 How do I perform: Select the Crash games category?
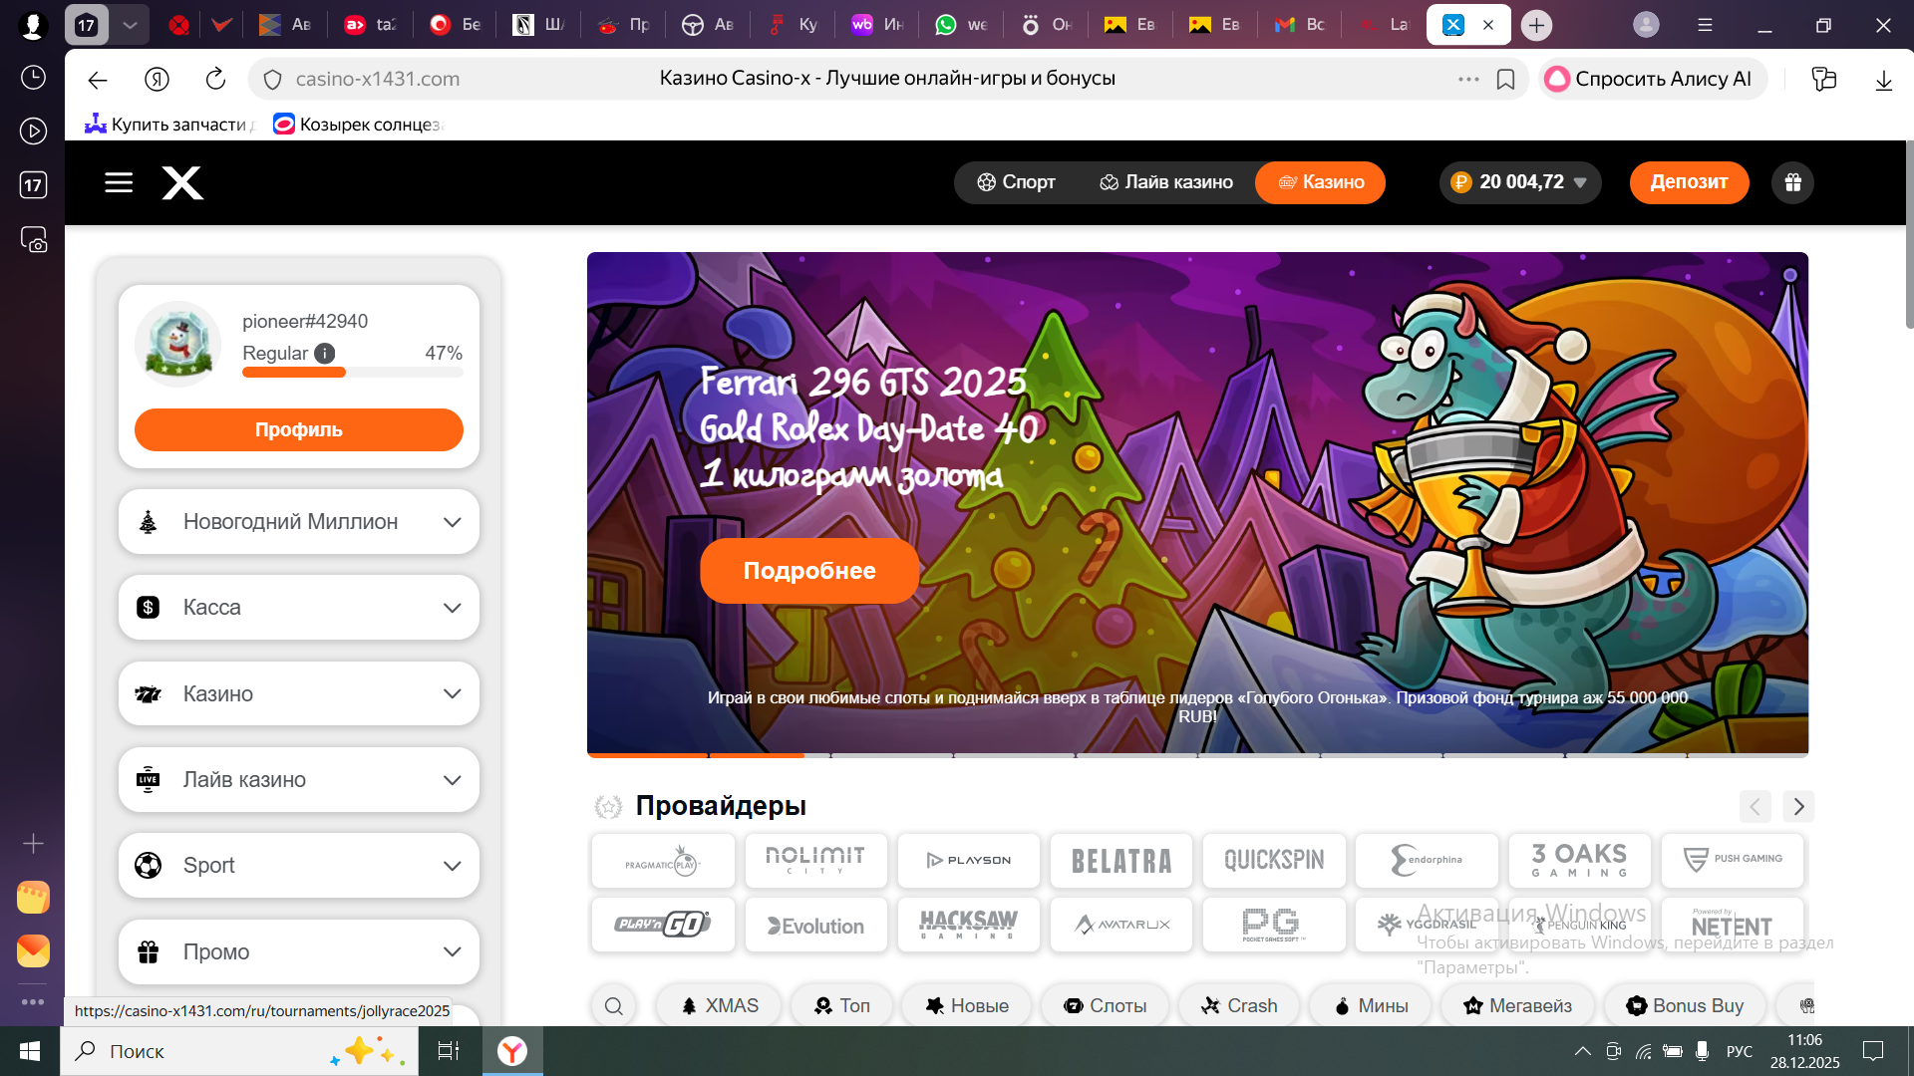(x=1239, y=1006)
